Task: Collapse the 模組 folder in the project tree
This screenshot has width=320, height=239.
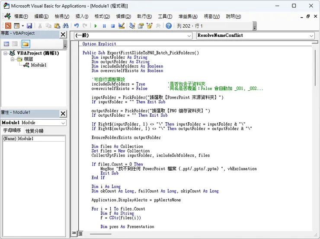Action: point(13,59)
